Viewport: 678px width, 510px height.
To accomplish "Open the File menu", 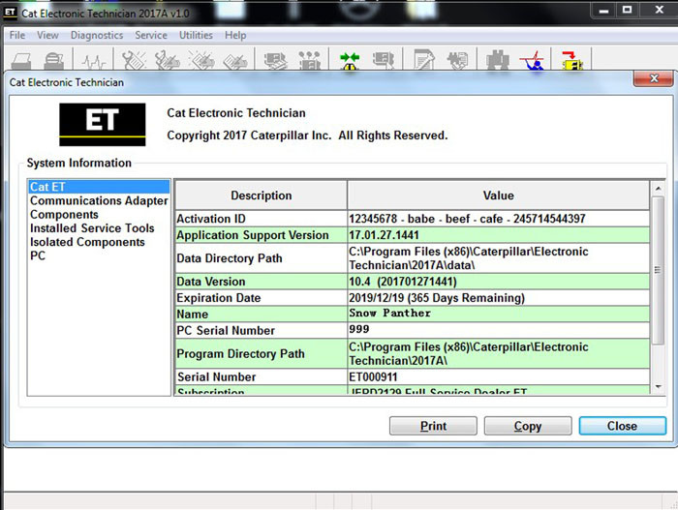I will click(17, 35).
